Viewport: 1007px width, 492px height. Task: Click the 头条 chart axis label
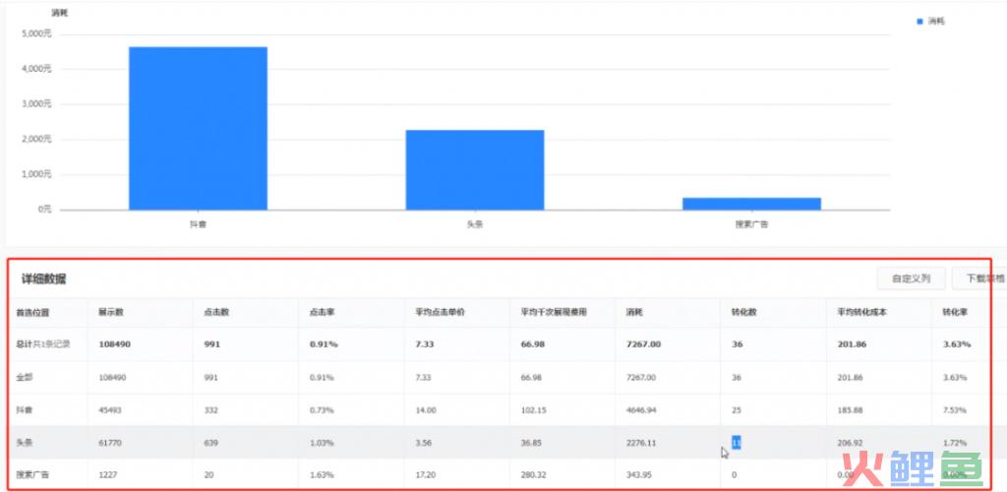point(475,224)
